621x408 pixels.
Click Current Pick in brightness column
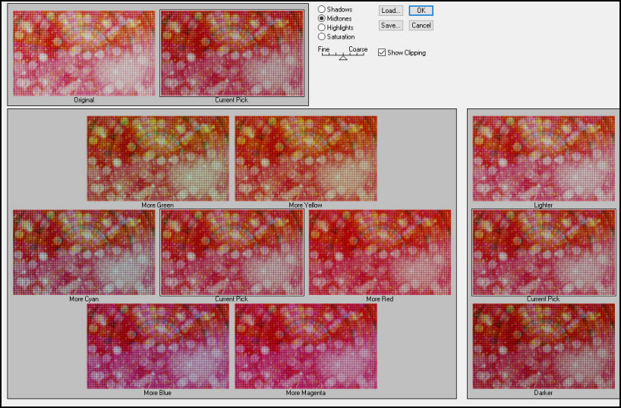coord(544,253)
